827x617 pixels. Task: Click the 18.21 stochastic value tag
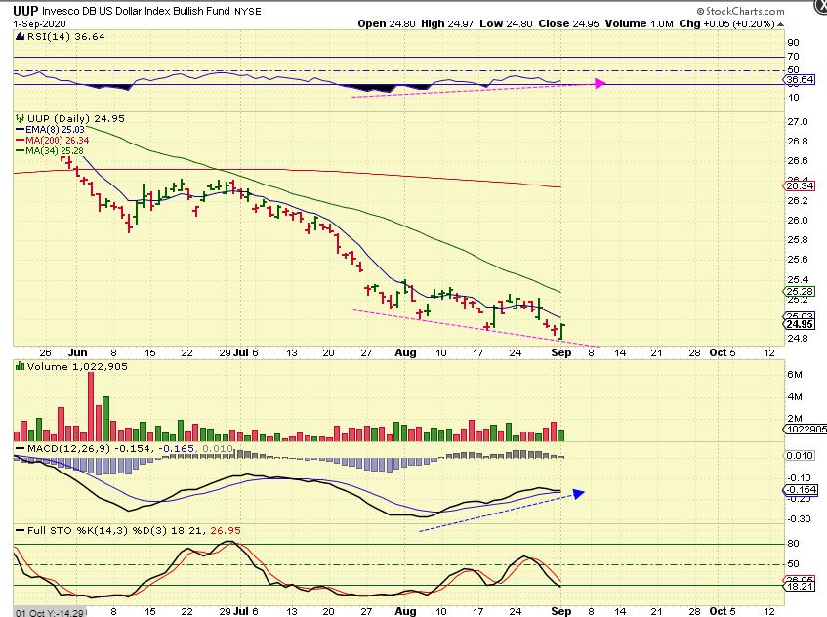(x=799, y=587)
